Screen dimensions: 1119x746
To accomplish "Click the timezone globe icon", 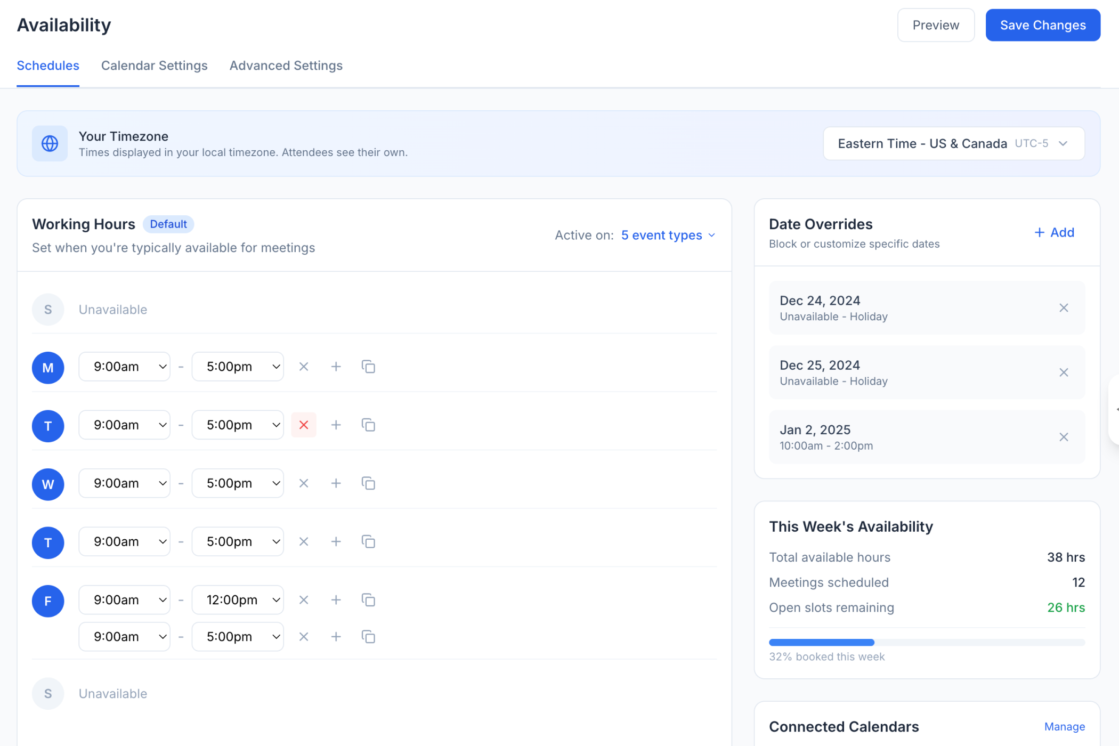I will tap(50, 143).
